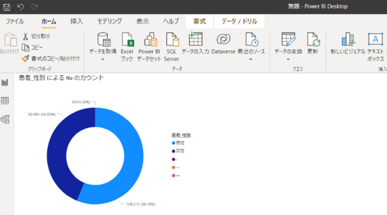Select the 書式 contextual tab
The image size is (387, 215).
coord(199,21)
